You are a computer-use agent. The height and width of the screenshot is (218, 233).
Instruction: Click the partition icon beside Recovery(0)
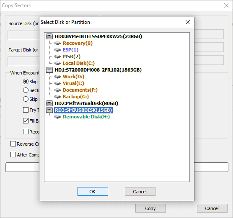pyautogui.click(x=57, y=43)
